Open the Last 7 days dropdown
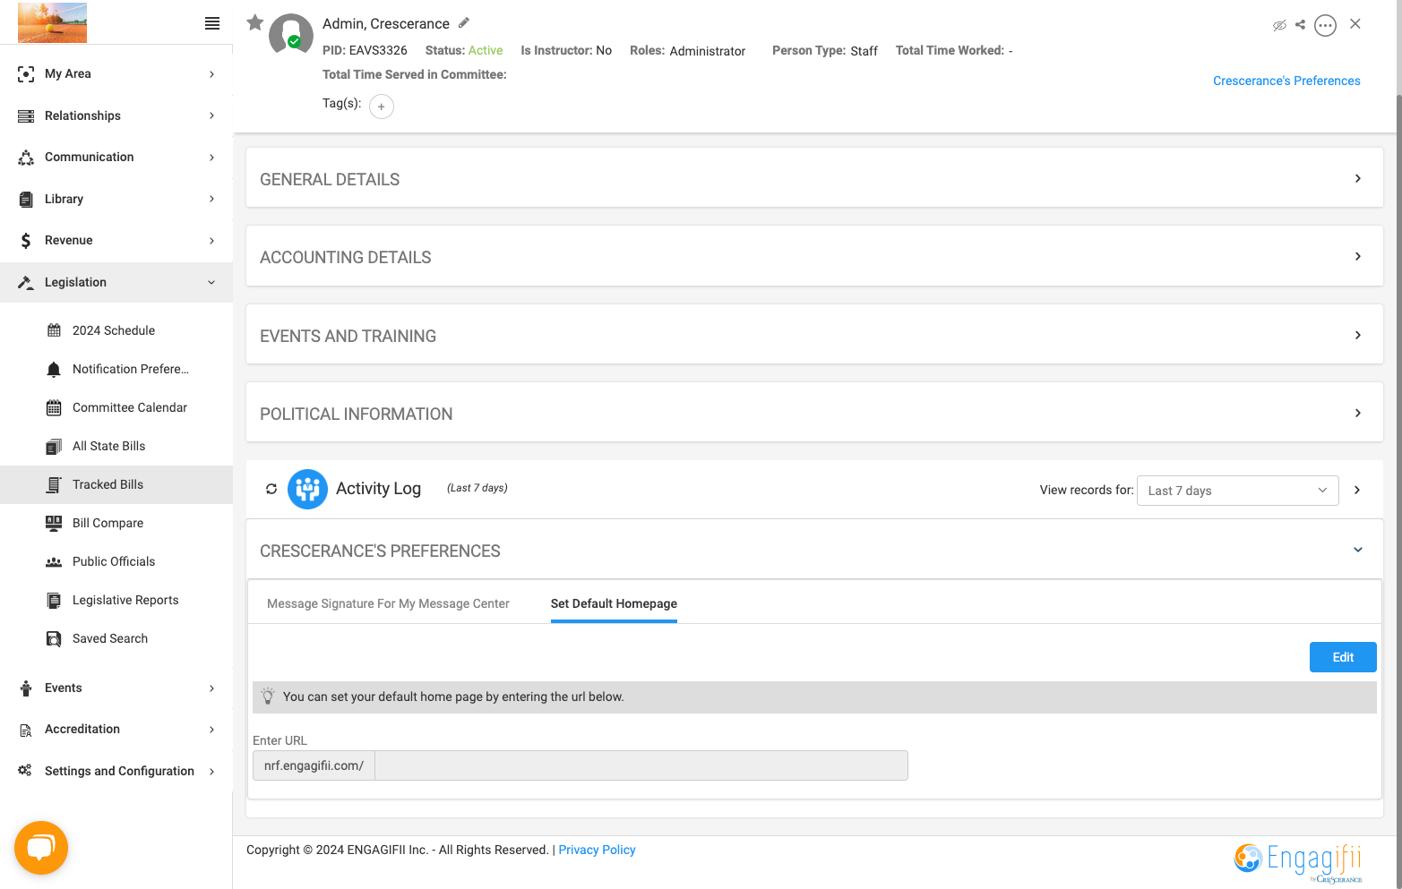 [x=1237, y=491]
